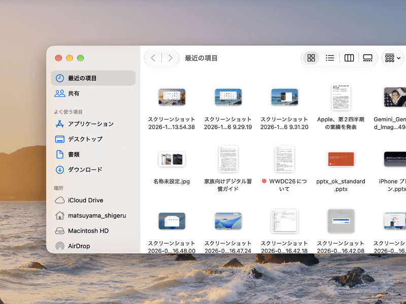
Task: Select the screenshot thumbnail 2026-0...16.42.18
Action: (285, 221)
